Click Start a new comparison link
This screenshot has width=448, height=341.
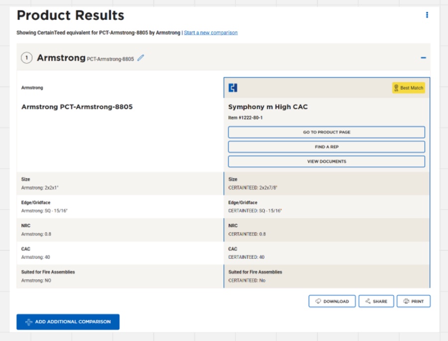(211, 32)
